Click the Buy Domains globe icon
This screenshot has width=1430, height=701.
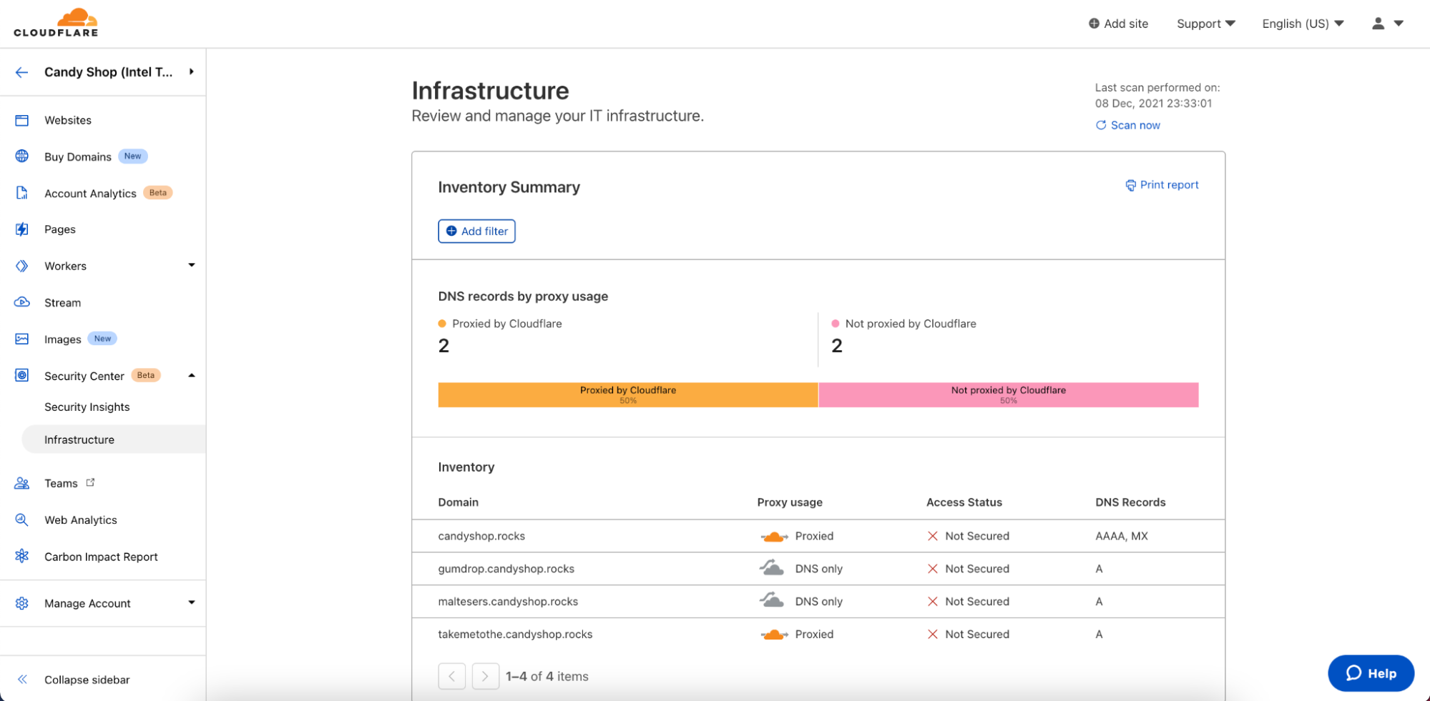[22, 156]
